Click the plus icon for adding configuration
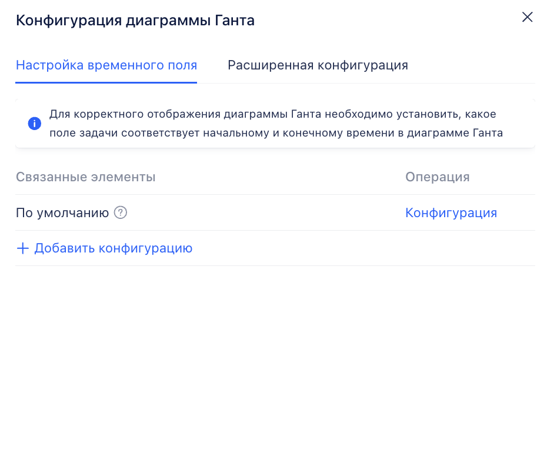The height and width of the screenshot is (452, 547). coord(23,248)
